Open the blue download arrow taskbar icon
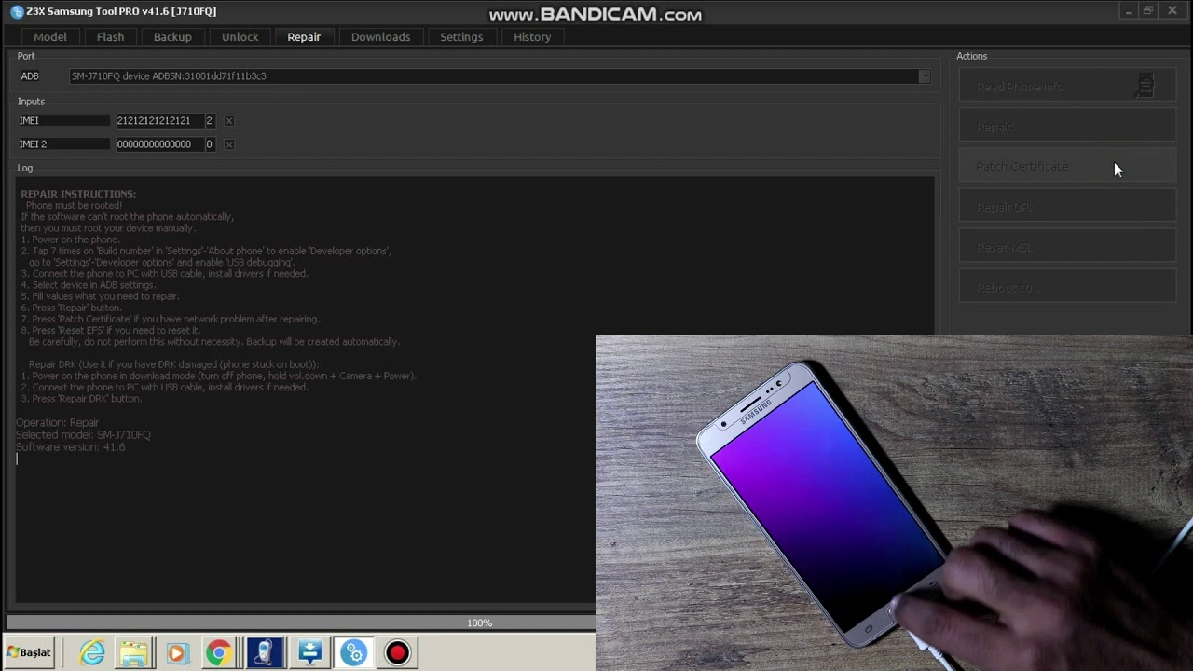The width and height of the screenshot is (1193, 671). (309, 652)
